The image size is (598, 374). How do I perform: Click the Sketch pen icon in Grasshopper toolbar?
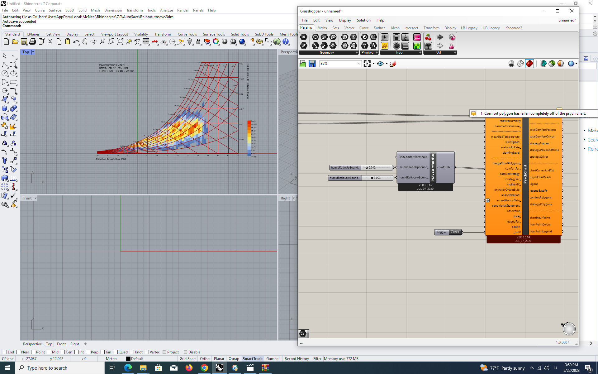(x=393, y=64)
